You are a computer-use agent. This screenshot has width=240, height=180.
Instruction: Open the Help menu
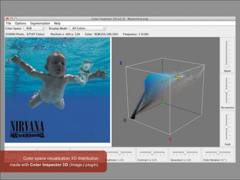coord(57,23)
